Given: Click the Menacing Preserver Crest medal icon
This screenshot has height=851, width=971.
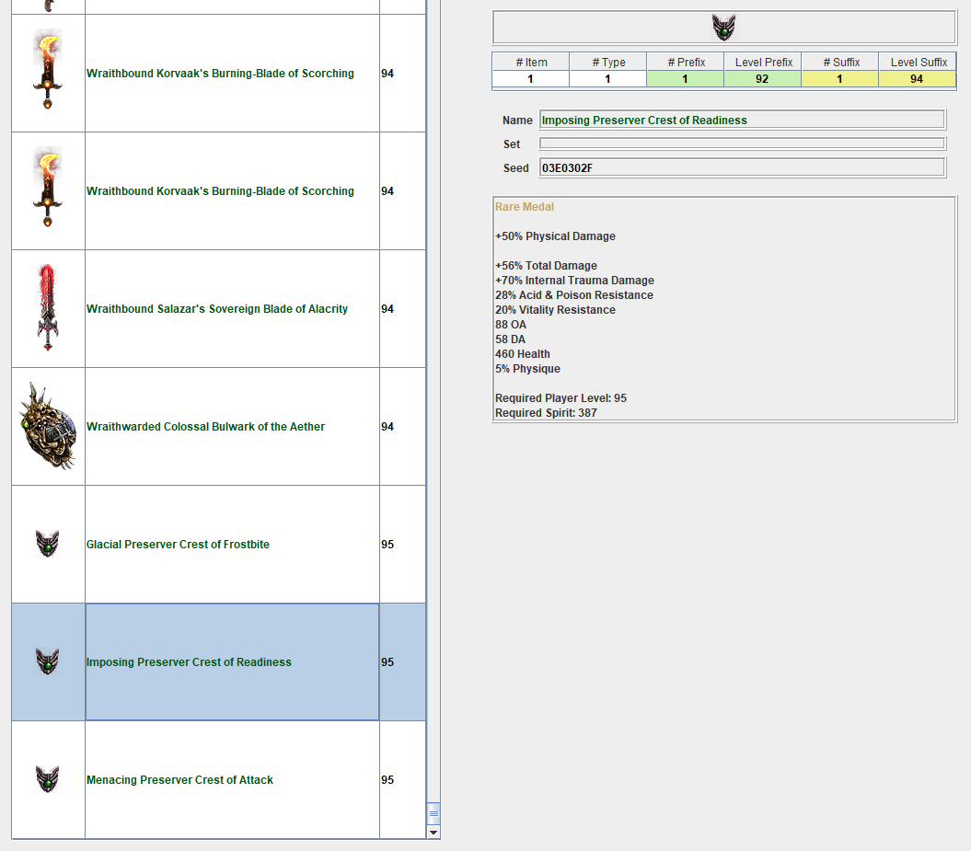Looking at the screenshot, I should coord(48,779).
